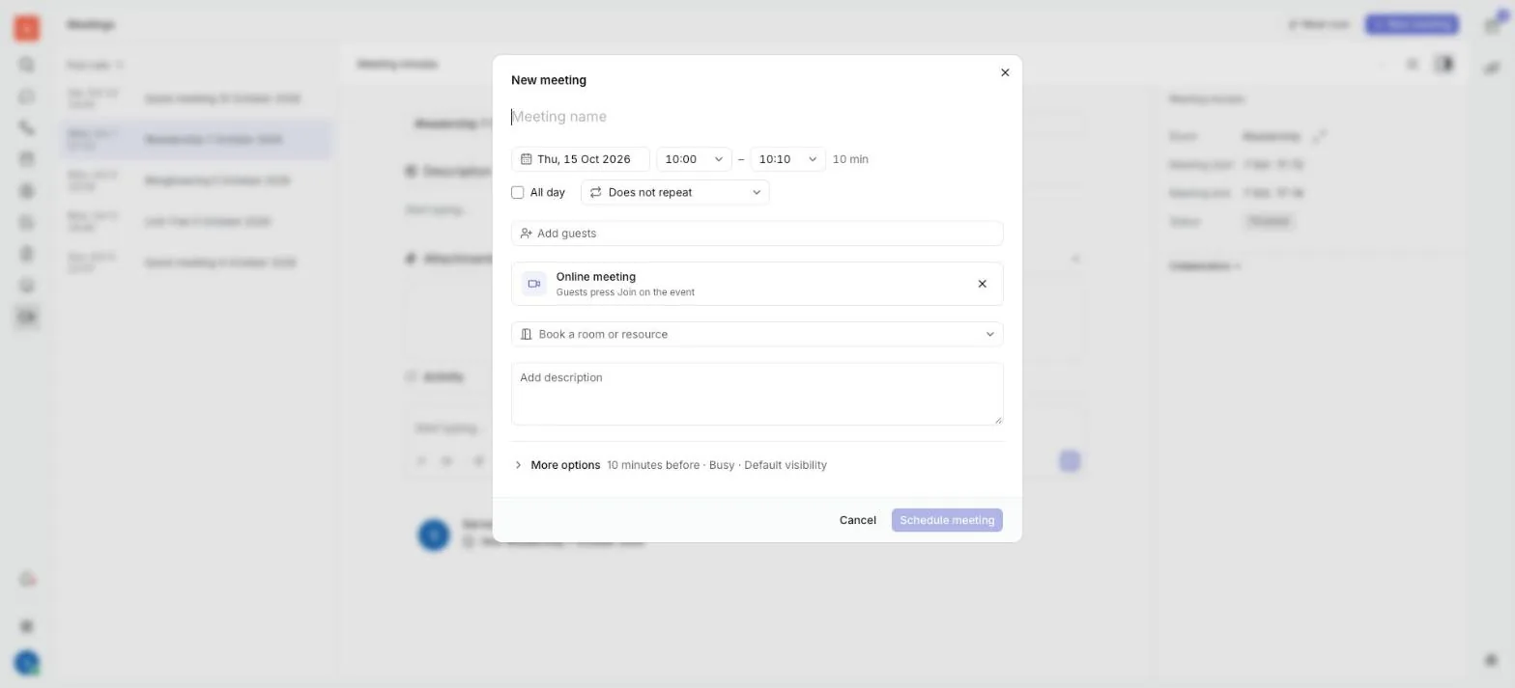This screenshot has width=1515, height=688.
Task: Click the Add guests field
Action: click(757, 234)
